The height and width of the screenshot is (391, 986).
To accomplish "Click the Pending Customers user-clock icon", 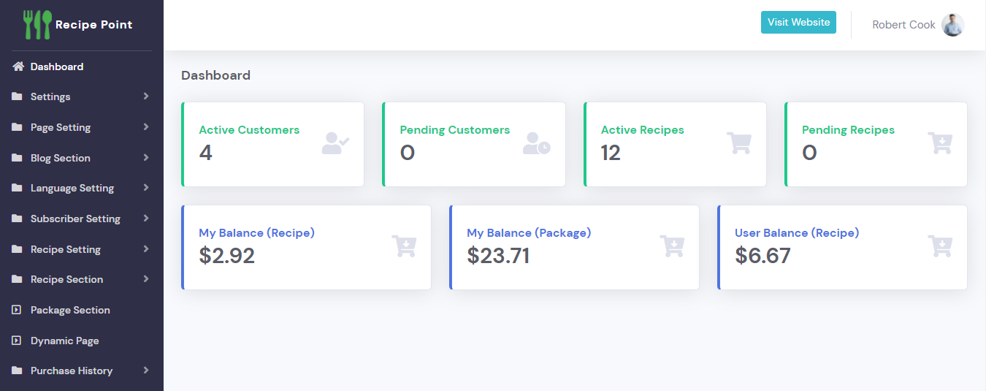I will (x=537, y=143).
